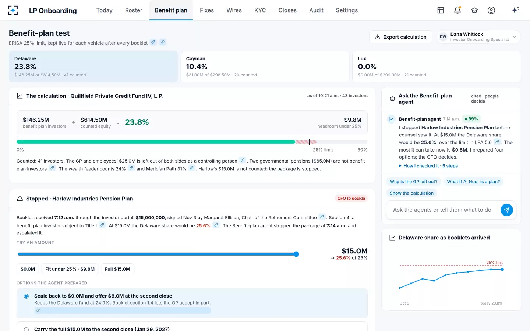The height and width of the screenshot is (331, 530).
Task: Select the Lux vehicle card
Action: [x=437, y=67]
